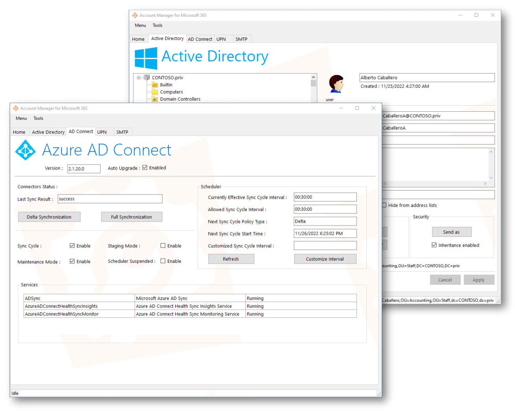The width and height of the screenshot is (515, 411).
Task: Click the Azure AD Connect diamond logo
Action: (x=25, y=150)
